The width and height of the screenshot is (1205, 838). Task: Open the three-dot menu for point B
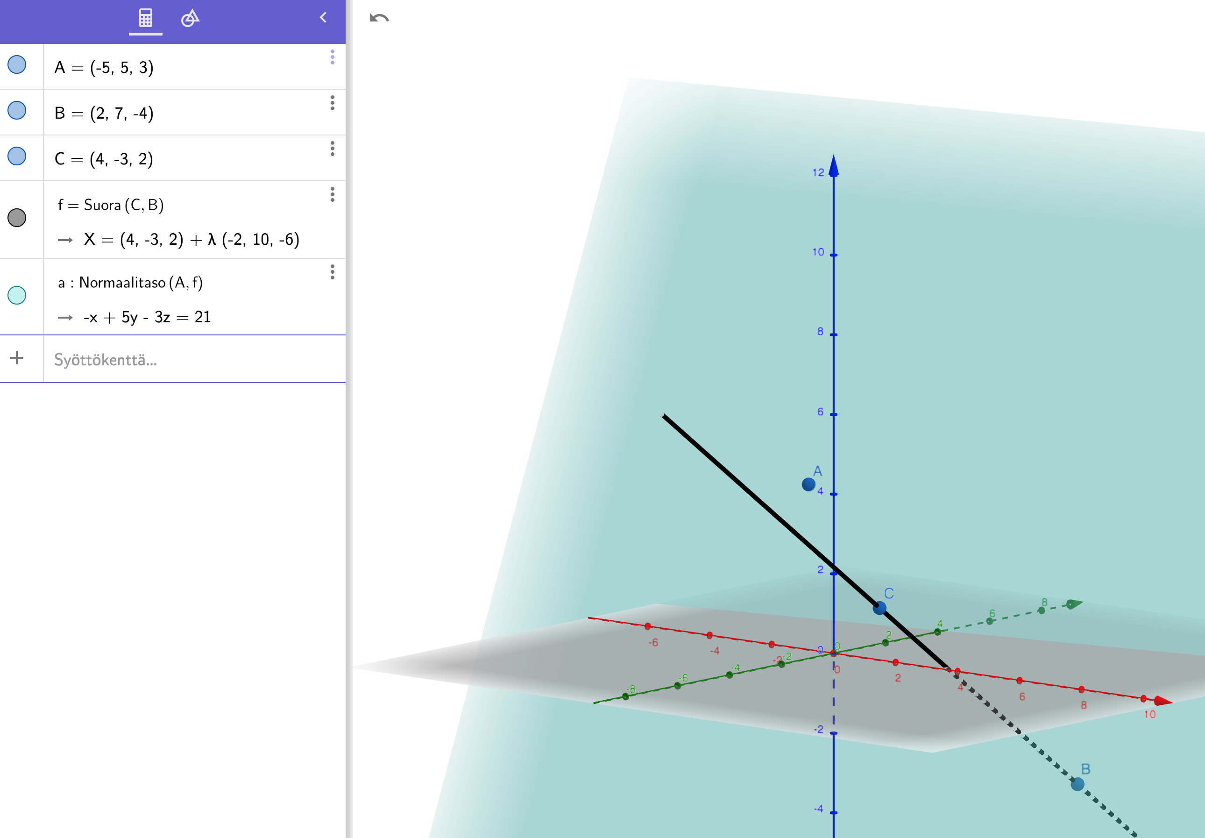(332, 103)
